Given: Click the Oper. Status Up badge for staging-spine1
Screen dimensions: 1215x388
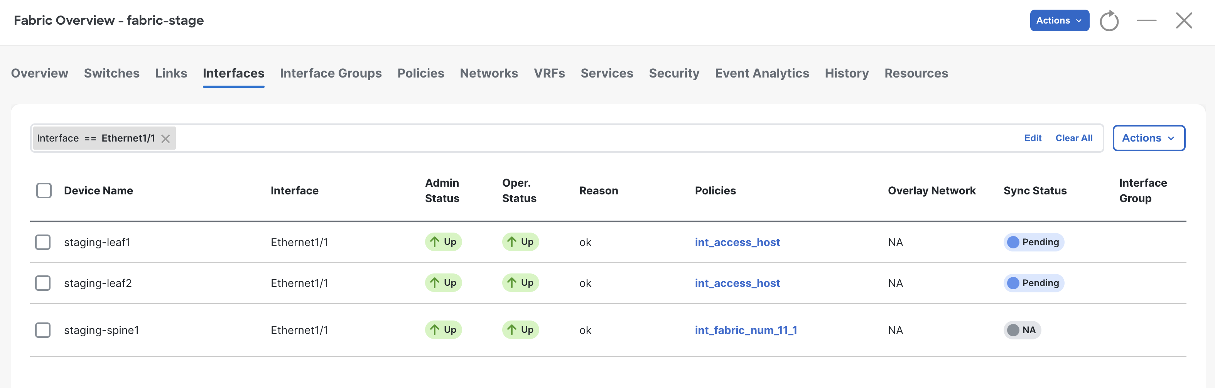Looking at the screenshot, I should click(520, 330).
